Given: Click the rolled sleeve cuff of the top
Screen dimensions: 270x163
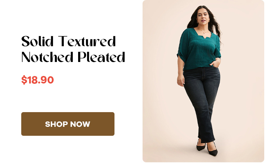Looking at the screenshot, I should (x=181, y=57).
